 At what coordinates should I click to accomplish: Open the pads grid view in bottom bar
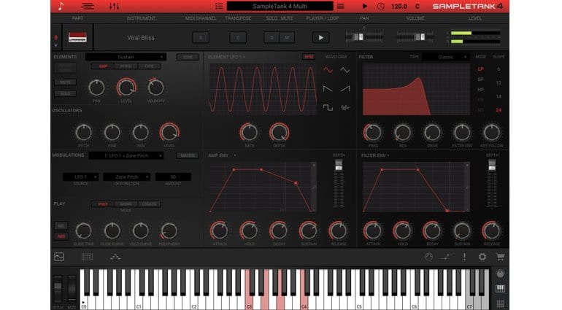[x=87, y=257]
